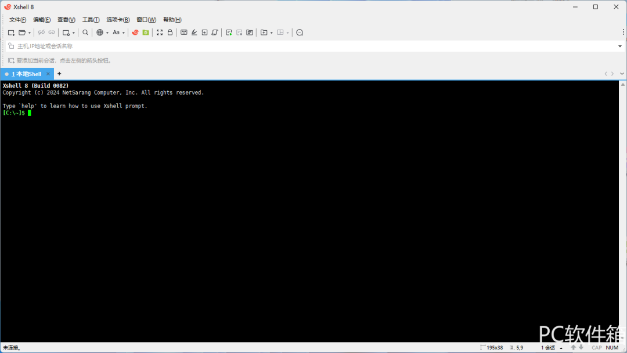627x353 pixels.
Task: Open the 帮助(H) menu
Action: click(172, 20)
